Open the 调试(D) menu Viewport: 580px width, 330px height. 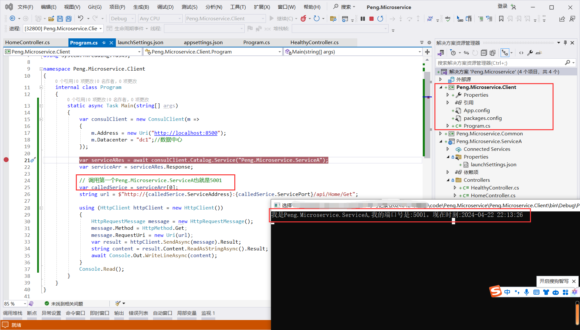(165, 7)
